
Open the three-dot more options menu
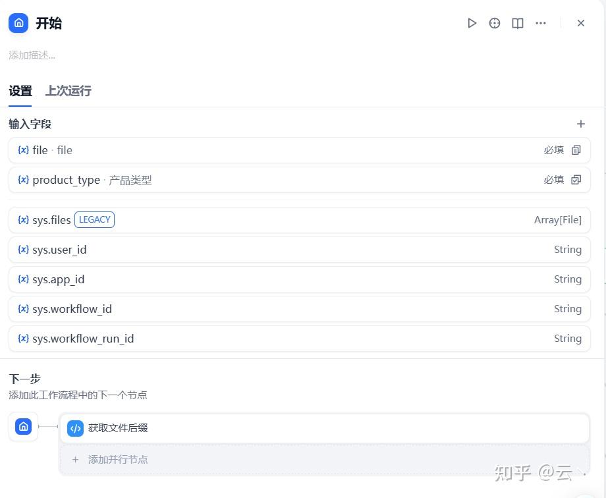tap(541, 23)
